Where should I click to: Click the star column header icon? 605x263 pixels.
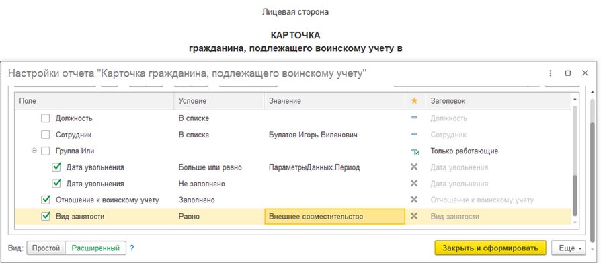click(x=414, y=101)
